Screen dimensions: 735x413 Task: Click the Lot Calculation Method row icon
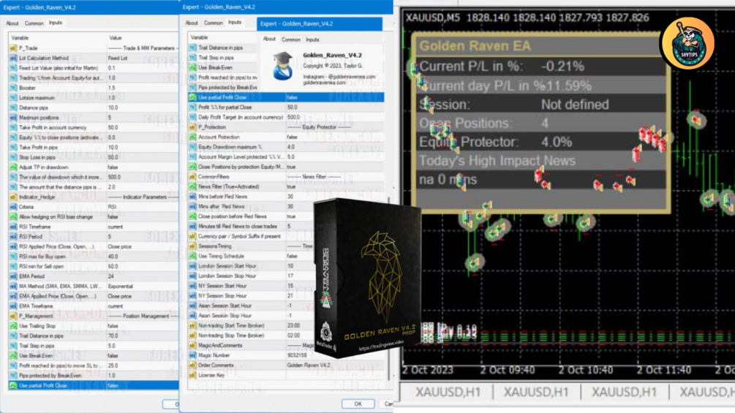(13, 58)
